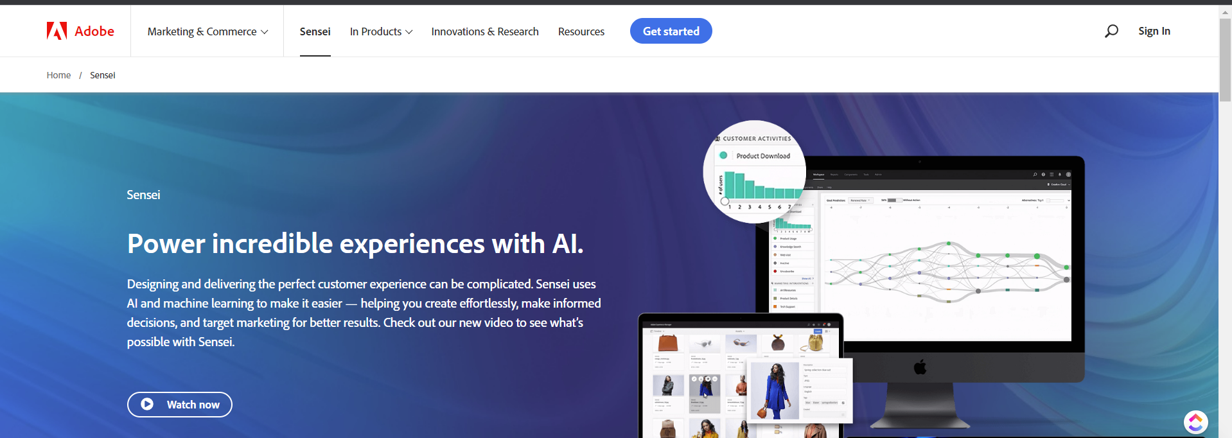Click the Sensei breadcrumb text

103,75
